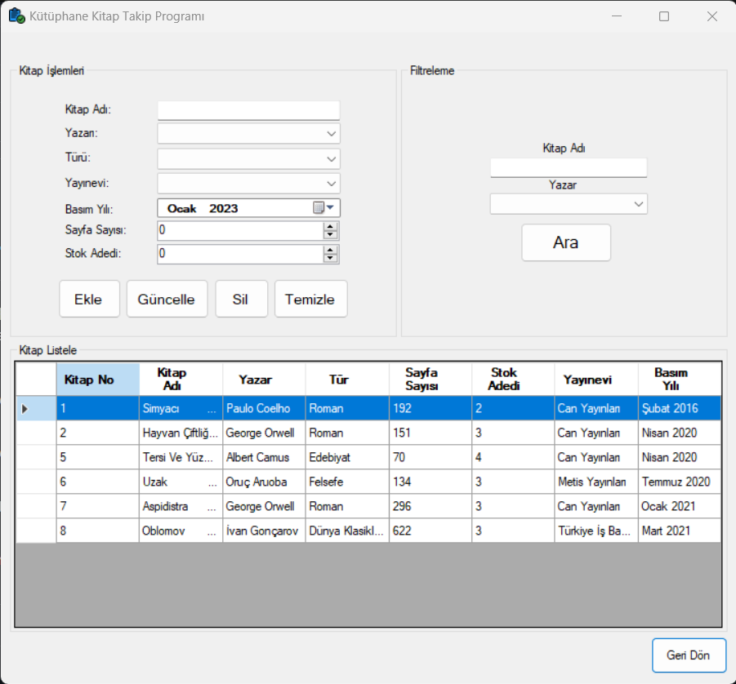736x684 pixels.
Task: Click the Sil button
Action: point(241,300)
